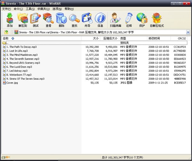Click CRC value 033000D0

(x=180, y=55)
